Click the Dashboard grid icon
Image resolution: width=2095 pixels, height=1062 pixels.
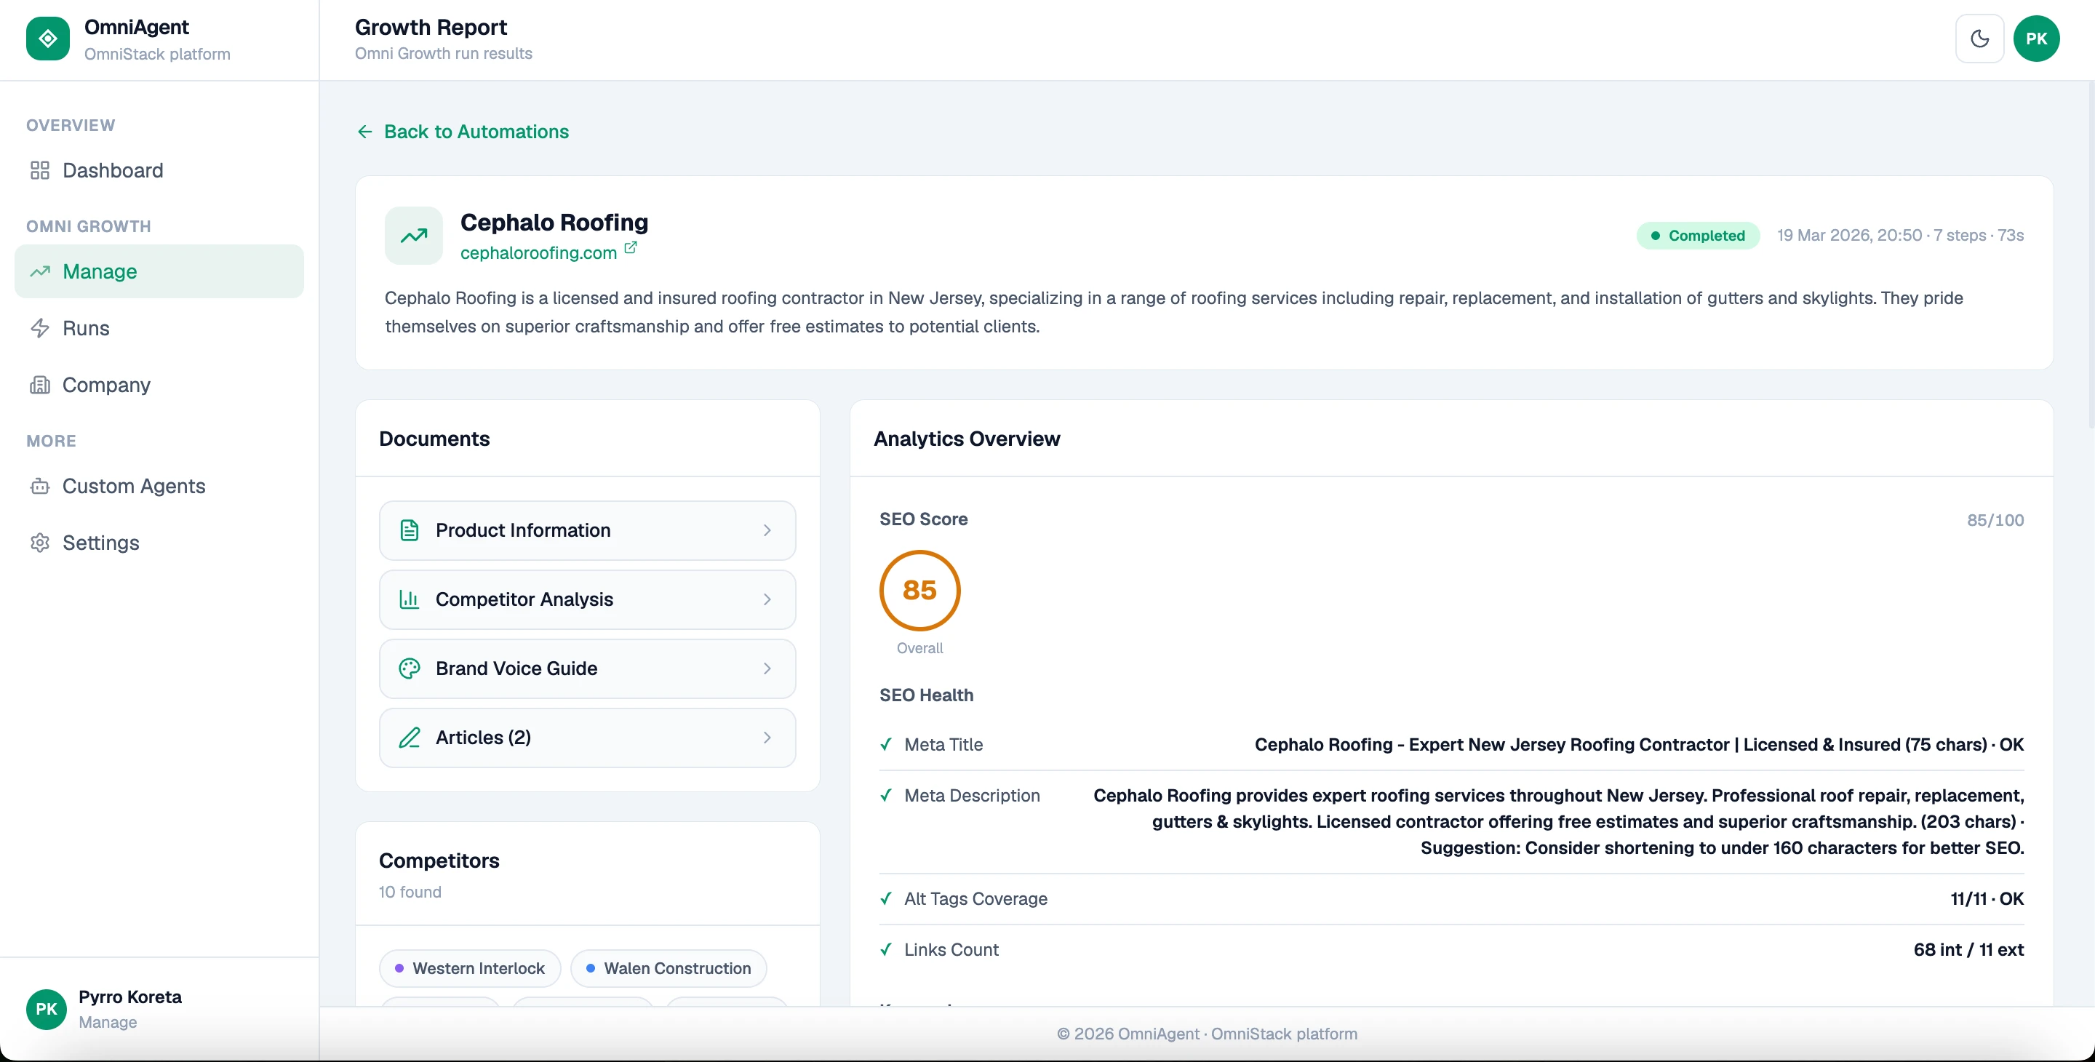click(x=40, y=170)
